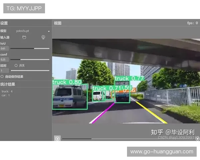Click the 'truck: 4' statistics entry

7,91
